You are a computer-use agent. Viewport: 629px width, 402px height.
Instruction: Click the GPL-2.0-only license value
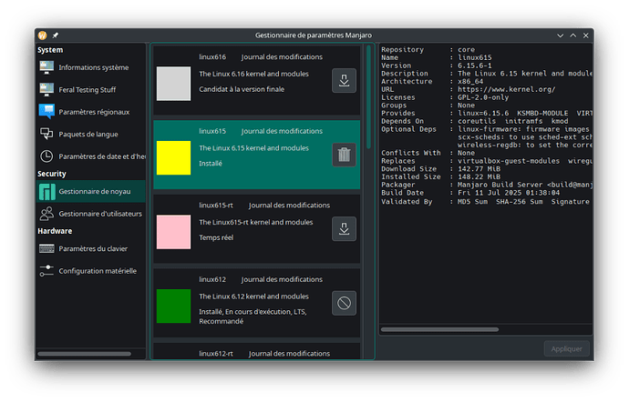pos(483,97)
